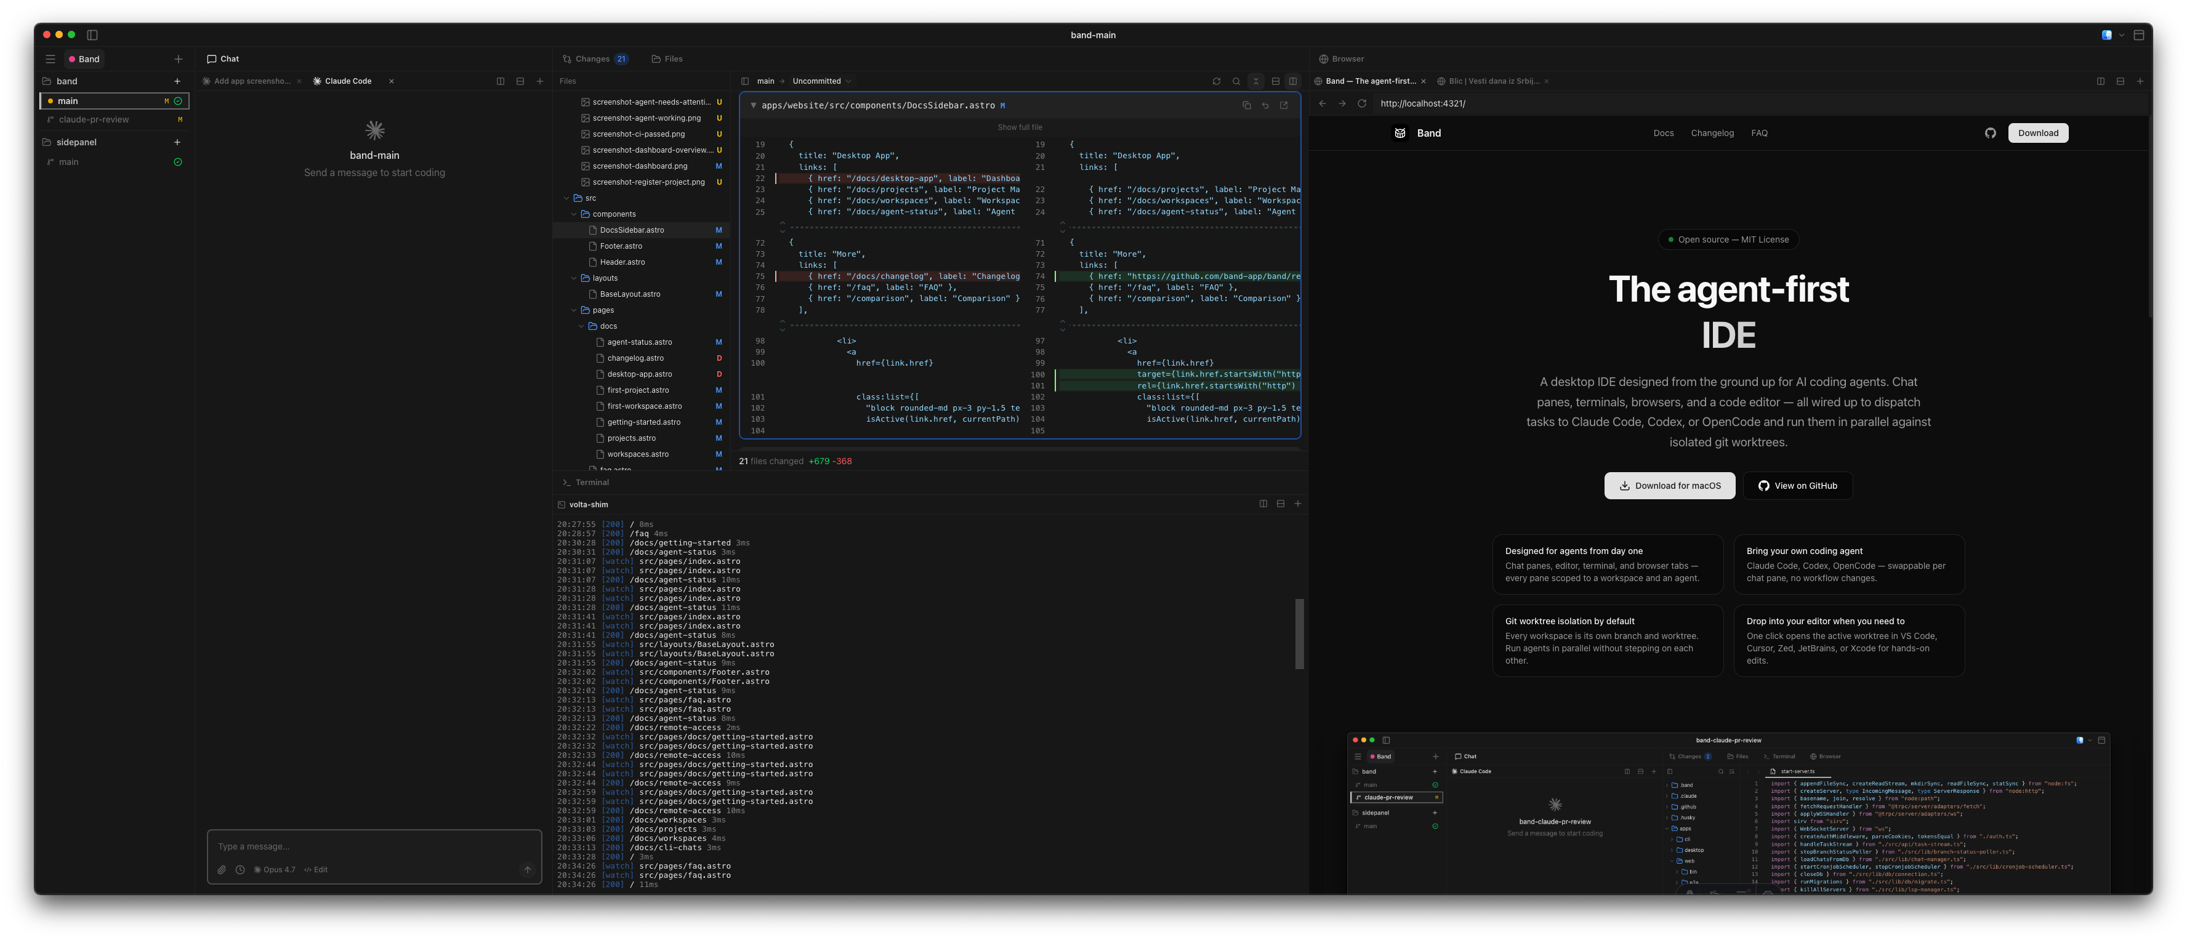
Task: Collapse the DocsSidebar.astro diff triangle
Action: (753, 105)
